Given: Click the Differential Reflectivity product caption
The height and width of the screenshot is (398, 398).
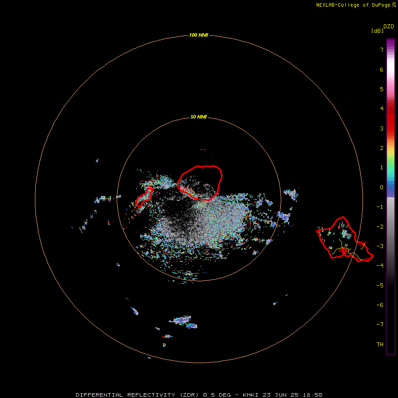Looking at the screenshot, I should pyautogui.click(x=199, y=395).
